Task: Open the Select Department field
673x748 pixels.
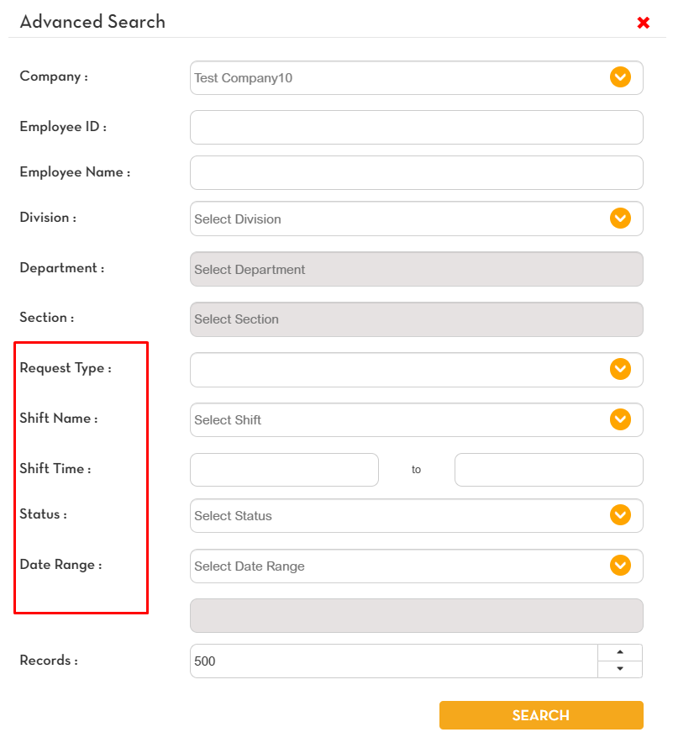Action: pyautogui.click(x=417, y=269)
